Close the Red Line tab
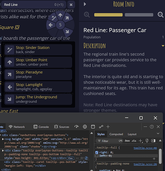Viewport: 165px width, 171px height. click(71, 5)
